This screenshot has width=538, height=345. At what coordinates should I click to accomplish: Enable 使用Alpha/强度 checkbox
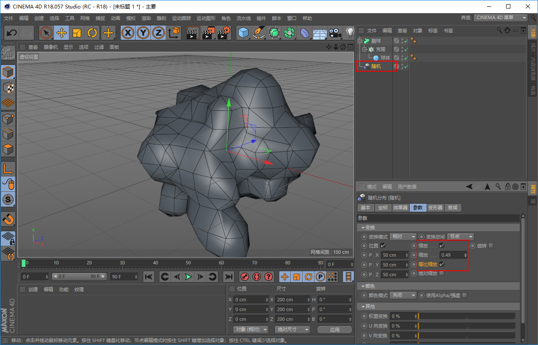click(464, 295)
